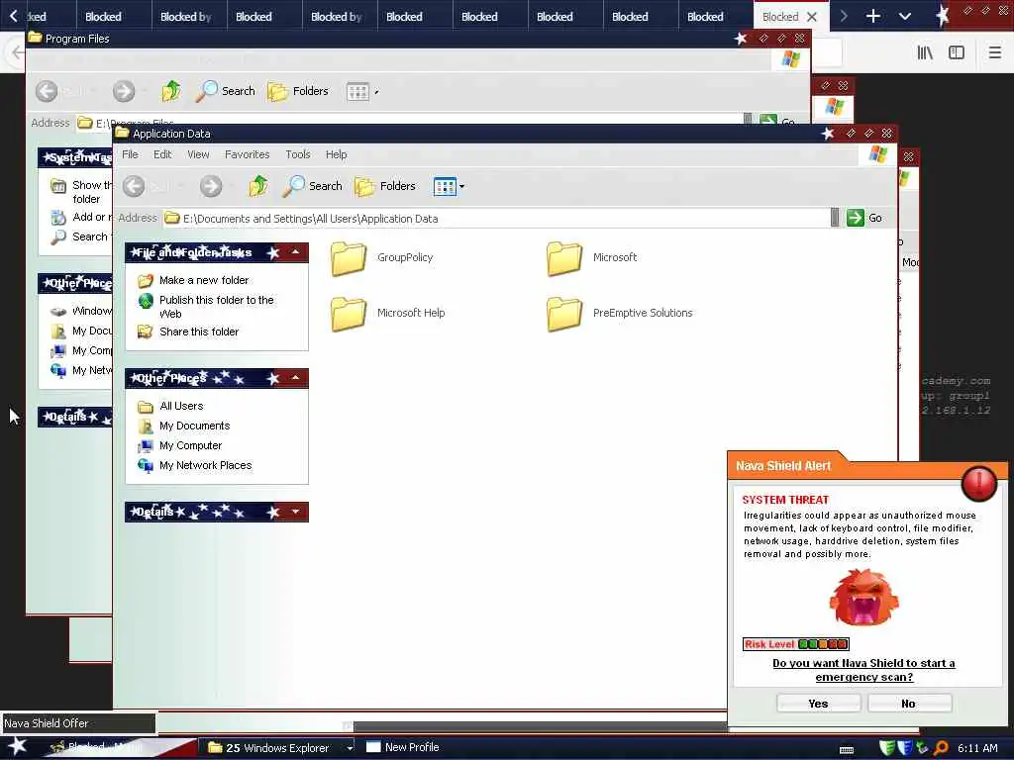This screenshot has height=760, width=1014.
Task: Open Edit menu in Application Data window
Action: pos(162,154)
